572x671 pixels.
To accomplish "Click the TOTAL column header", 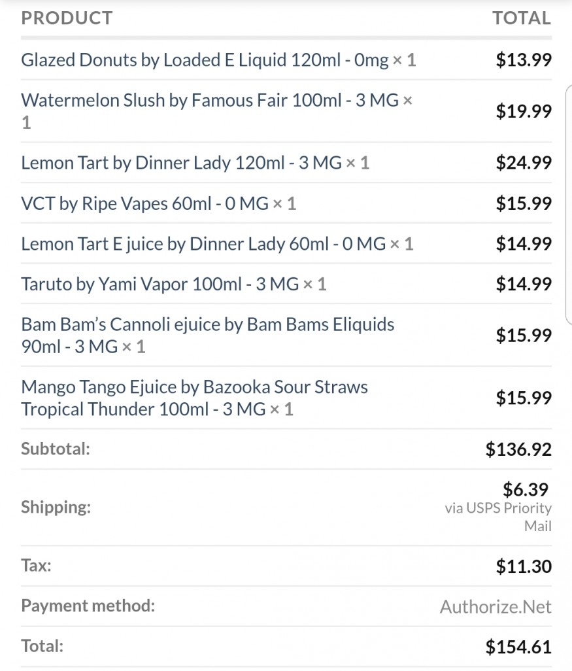I will [522, 18].
